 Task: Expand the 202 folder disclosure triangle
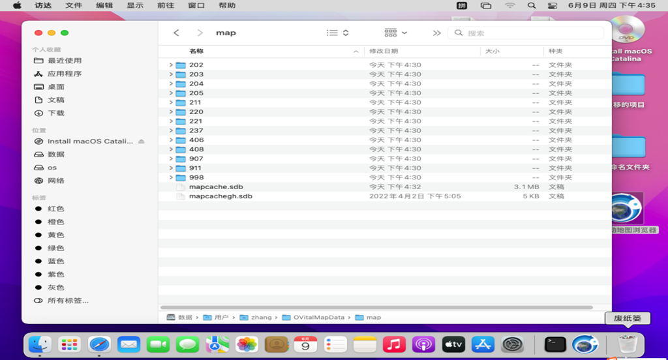point(171,65)
